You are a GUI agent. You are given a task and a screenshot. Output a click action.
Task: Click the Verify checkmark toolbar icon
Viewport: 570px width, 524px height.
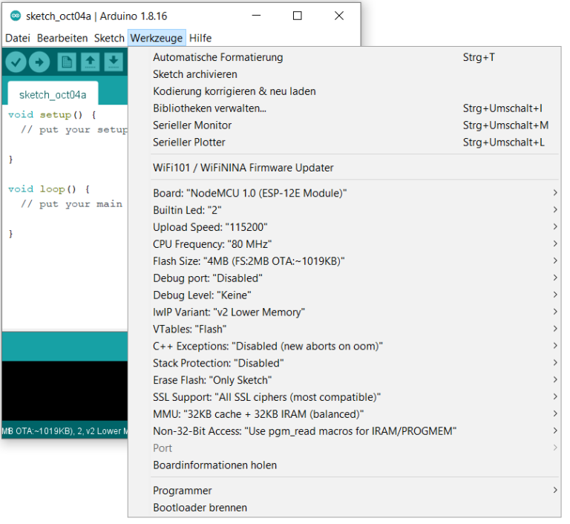pyautogui.click(x=16, y=62)
